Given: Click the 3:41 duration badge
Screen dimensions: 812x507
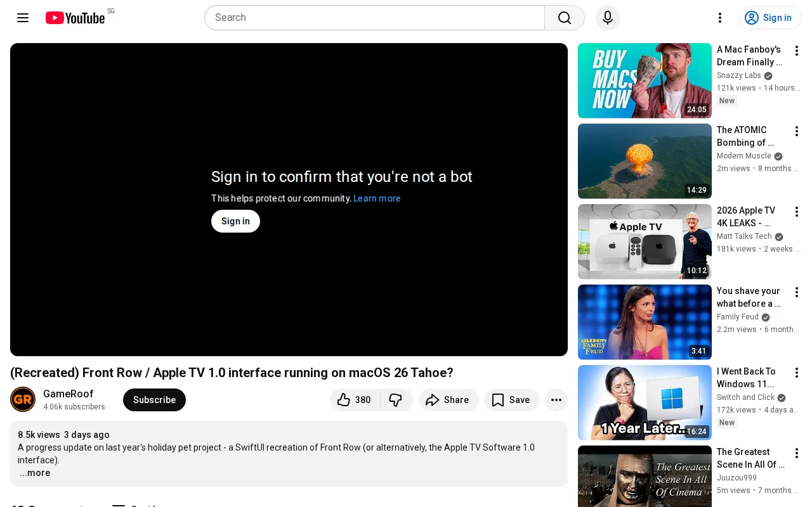Looking at the screenshot, I should coord(699,351).
